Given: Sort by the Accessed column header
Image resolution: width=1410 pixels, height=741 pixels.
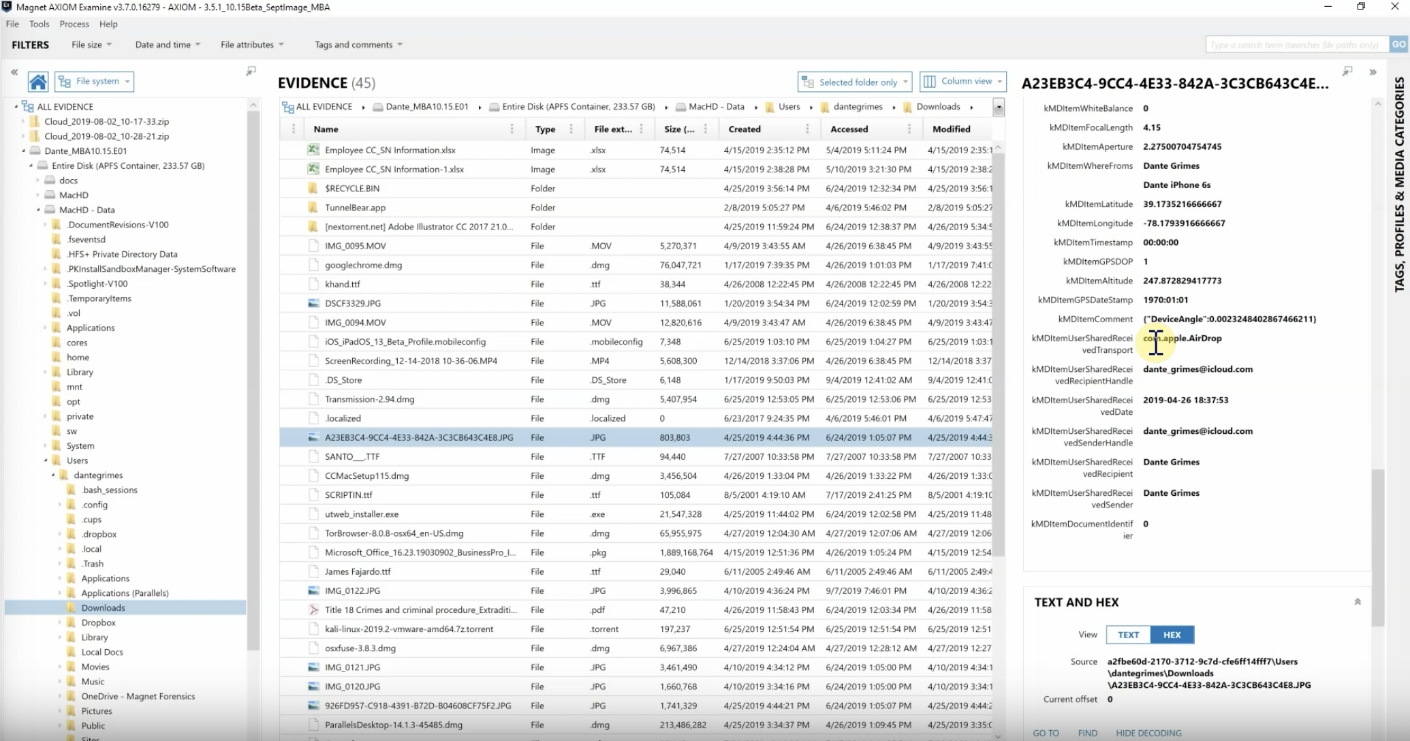Looking at the screenshot, I should coord(849,129).
